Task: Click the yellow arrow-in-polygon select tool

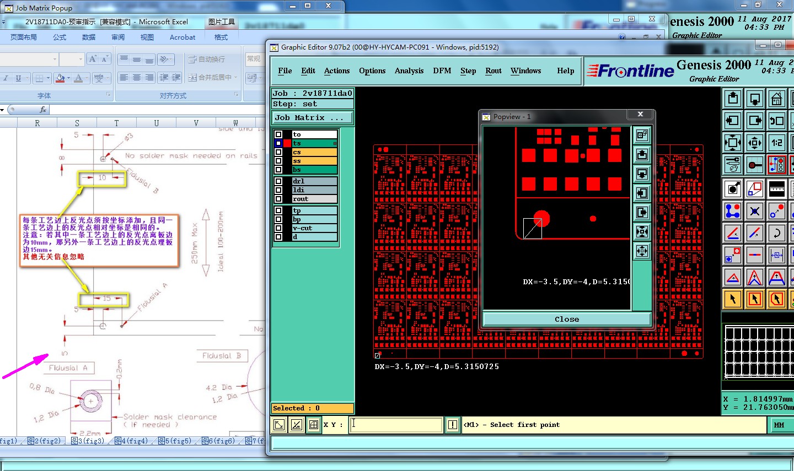Action: click(776, 299)
